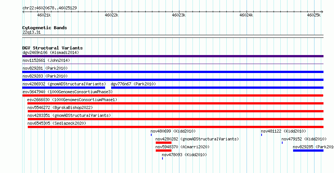Image resolution: width=334 pixels, height=173 pixels.
Task: Click the nsv4286932 (gnomADStructuralVariants) label
Action: [x=64, y=84]
